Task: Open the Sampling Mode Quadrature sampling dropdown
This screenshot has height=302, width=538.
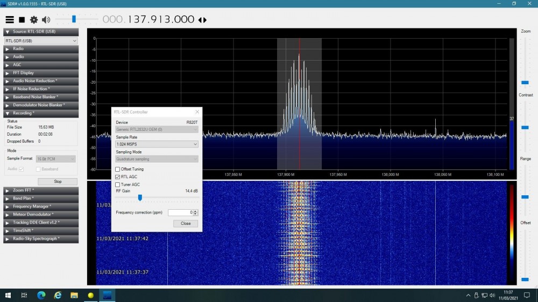Action: click(x=157, y=159)
